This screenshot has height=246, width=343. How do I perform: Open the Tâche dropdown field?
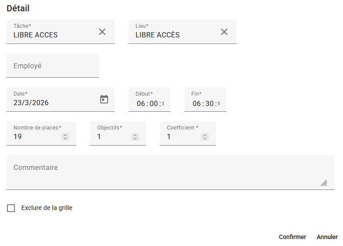[52, 35]
